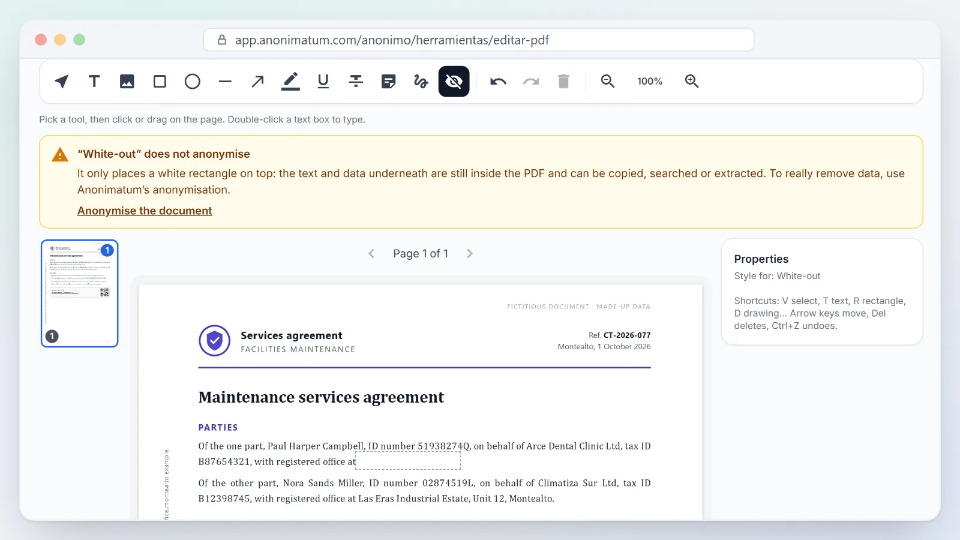Viewport: 960px width, 540px height.
Task: Pick the Sticky Note tool
Action: pos(389,82)
